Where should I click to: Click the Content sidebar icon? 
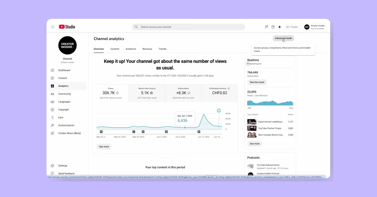[52, 78]
